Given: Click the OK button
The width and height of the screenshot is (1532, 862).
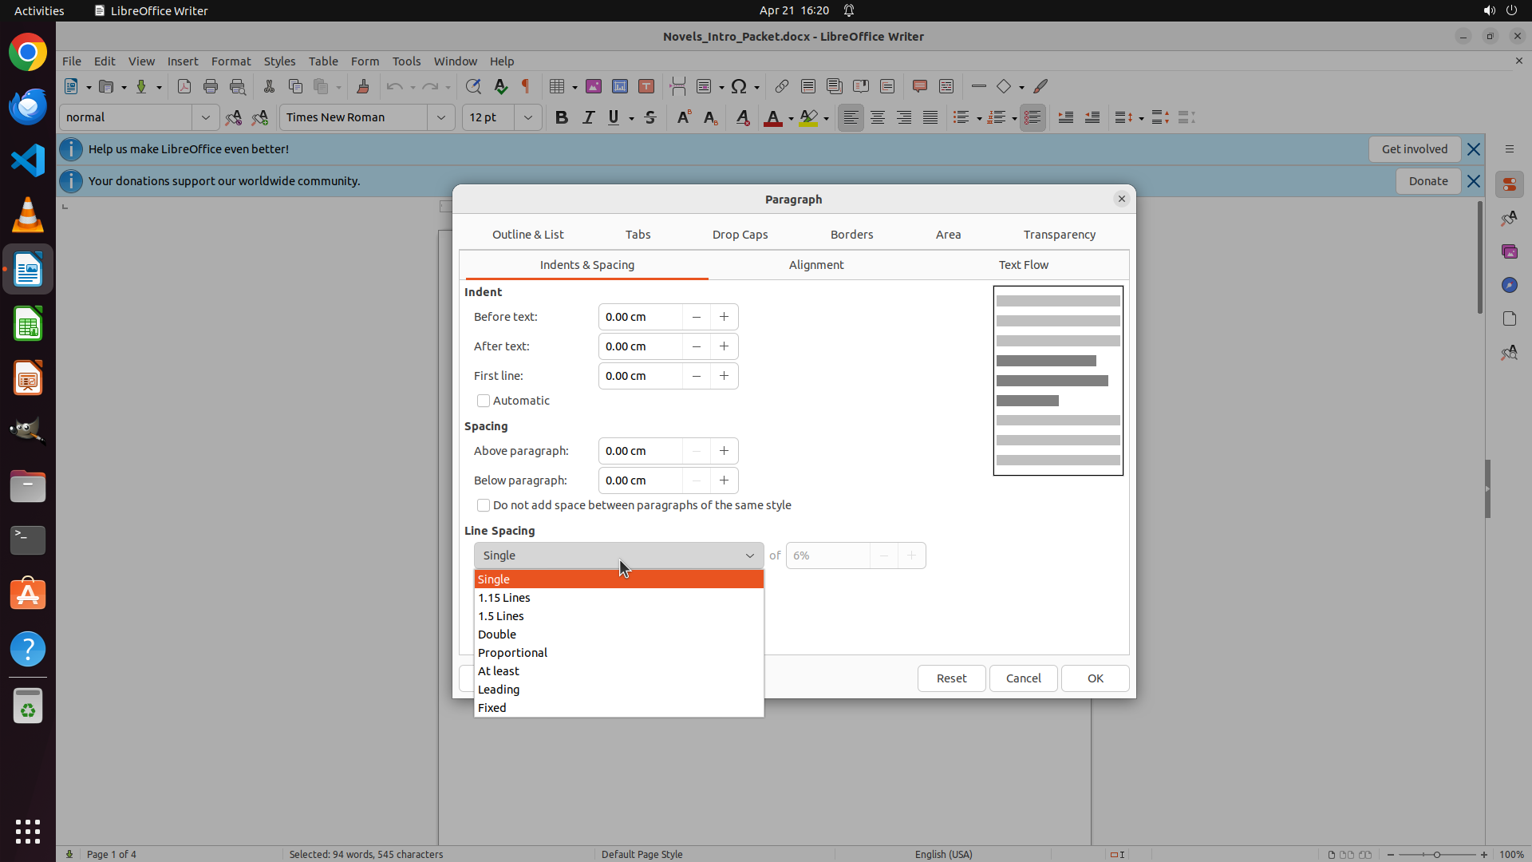Looking at the screenshot, I should [x=1095, y=678].
